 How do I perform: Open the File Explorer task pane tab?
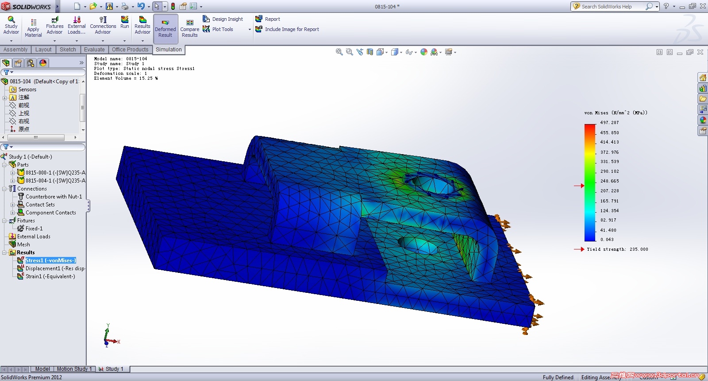click(703, 99)
